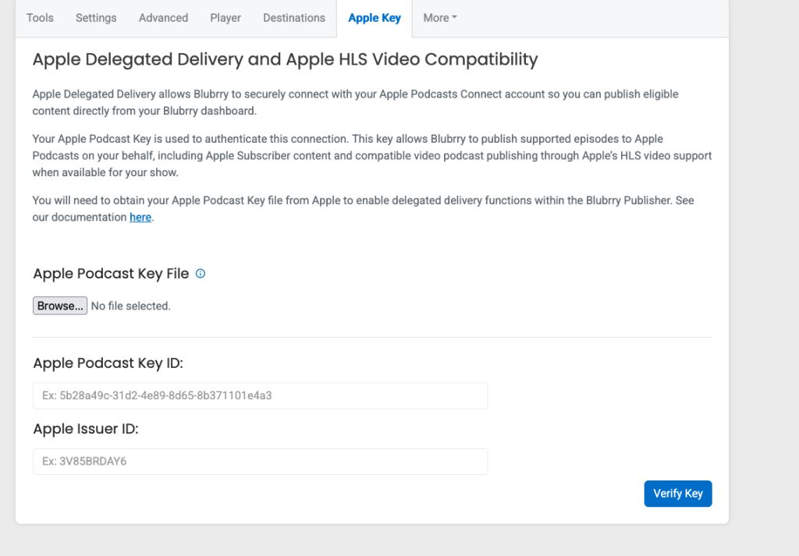Click the 'No file selected.' text
The width and height of the screenshot is (799, 556).
(x=131, y=306)
